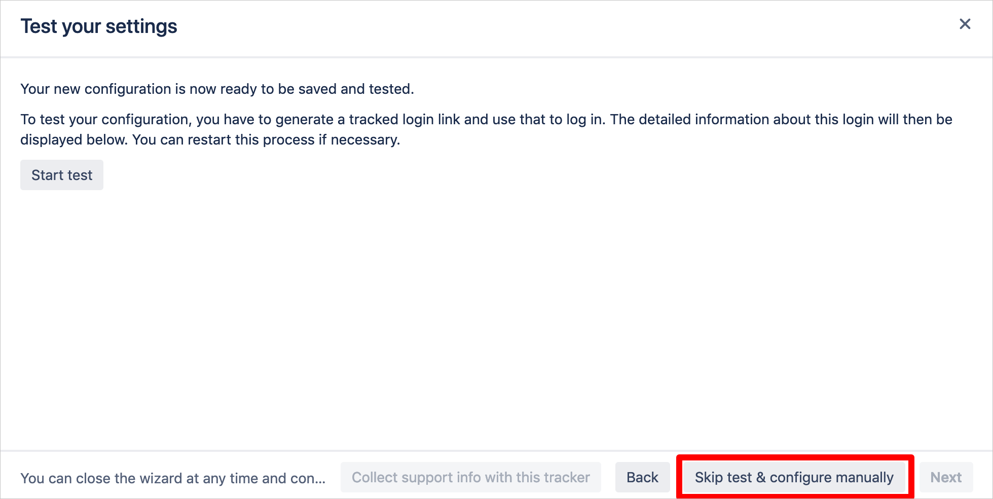Click the disabled Next button

tap(945, 477)
